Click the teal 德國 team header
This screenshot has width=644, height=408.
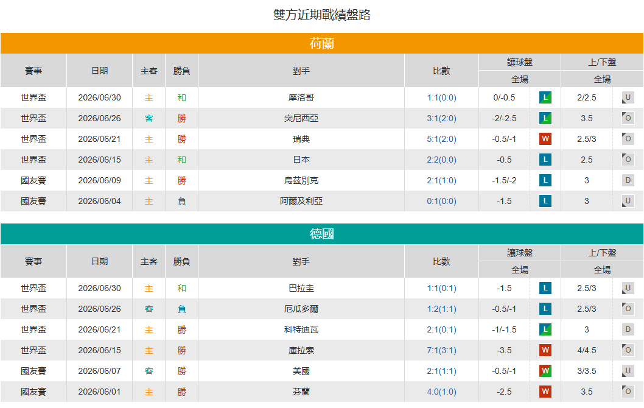point(322,234)
